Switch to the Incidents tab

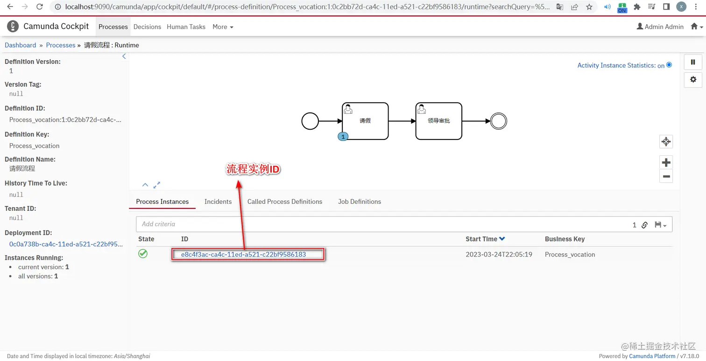(x=218, y=201)
